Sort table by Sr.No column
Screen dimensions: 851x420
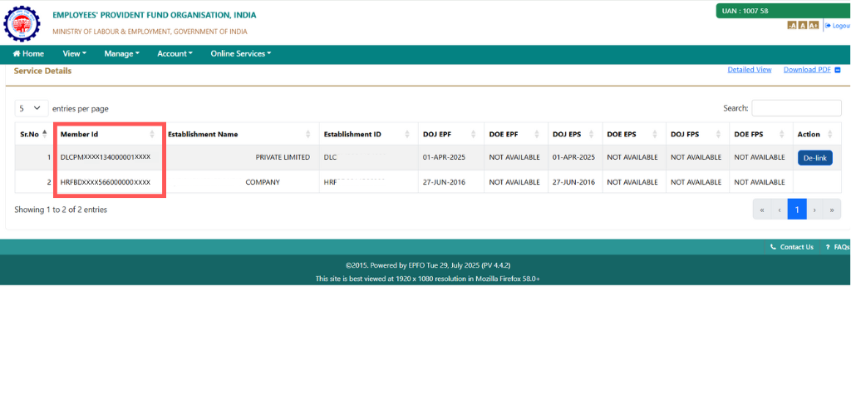tap(34, 134)
